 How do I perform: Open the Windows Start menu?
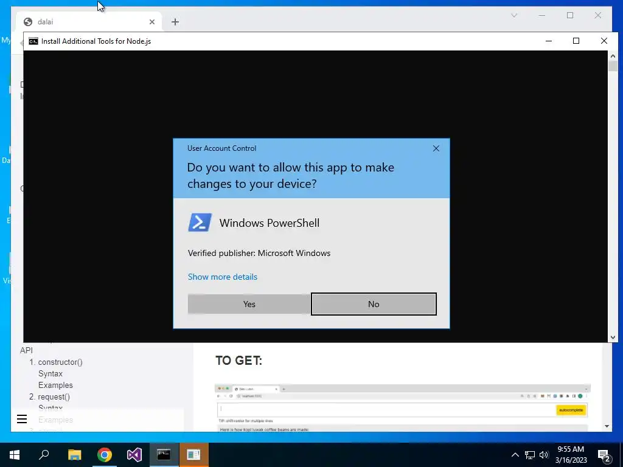click(15, 455)
